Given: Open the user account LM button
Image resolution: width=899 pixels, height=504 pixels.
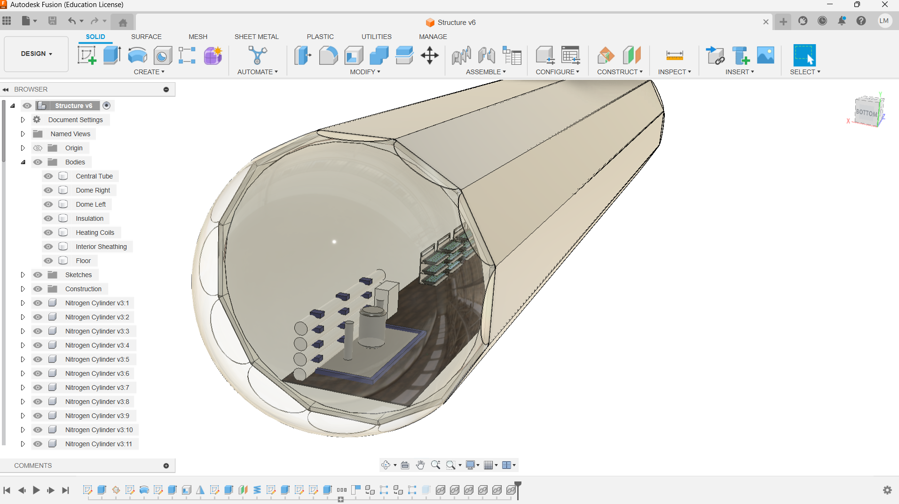Looking at the screenshot, I should click(x=884, y=21).
